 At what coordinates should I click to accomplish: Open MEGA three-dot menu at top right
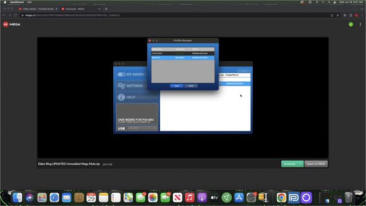coord(360,24)
